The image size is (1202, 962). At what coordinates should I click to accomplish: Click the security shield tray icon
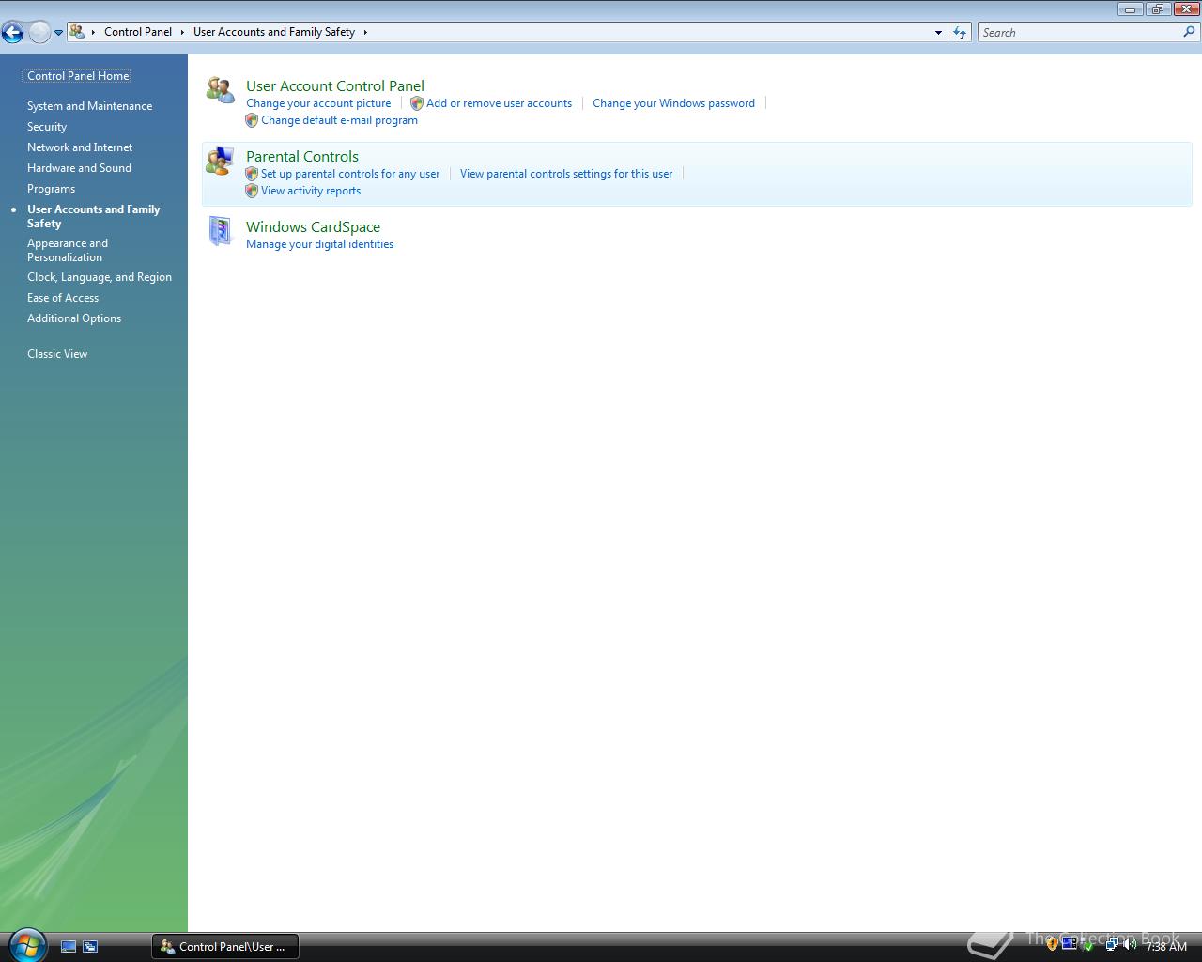tap(1053, 945)
